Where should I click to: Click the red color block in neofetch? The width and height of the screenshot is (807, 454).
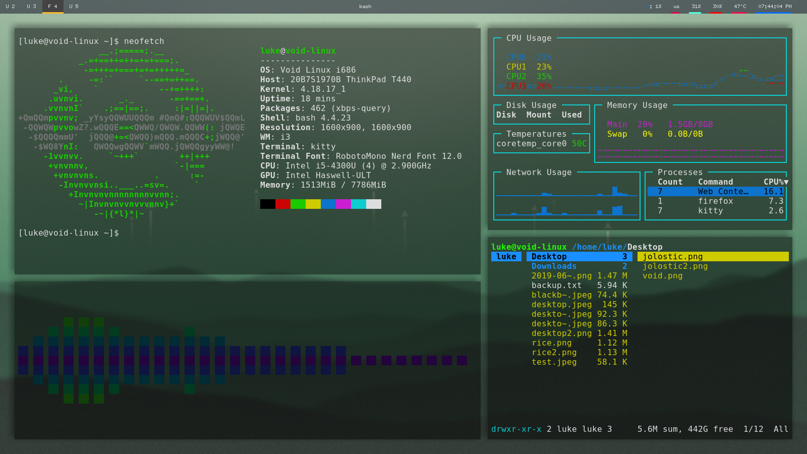283,204
